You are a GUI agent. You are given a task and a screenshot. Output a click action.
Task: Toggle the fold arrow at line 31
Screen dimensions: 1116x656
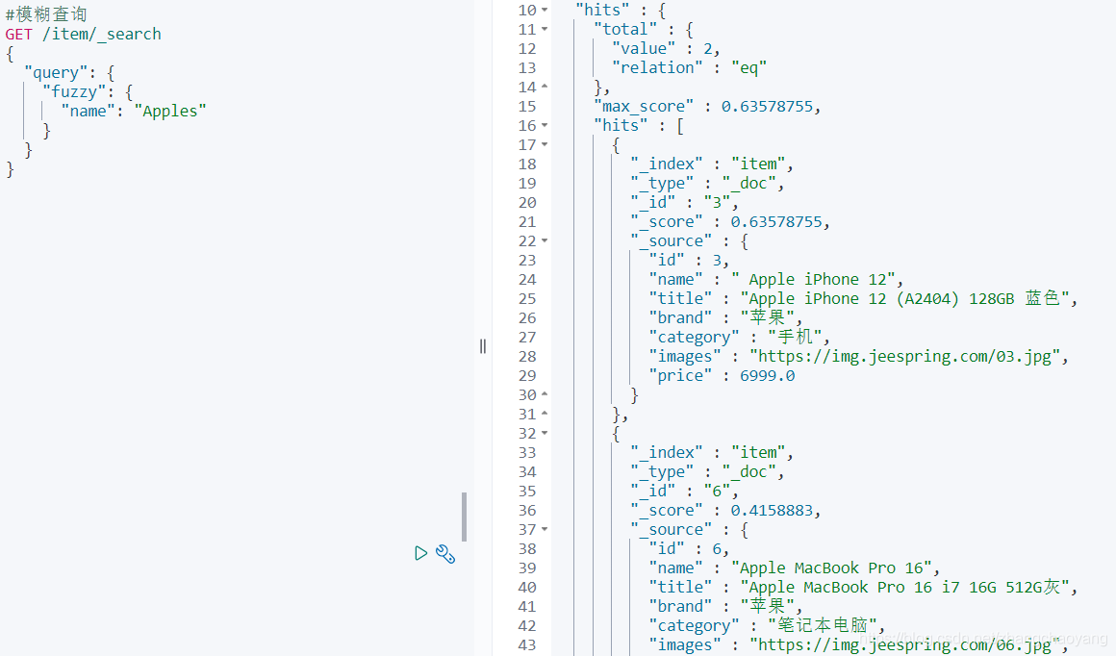pos(545,415)
